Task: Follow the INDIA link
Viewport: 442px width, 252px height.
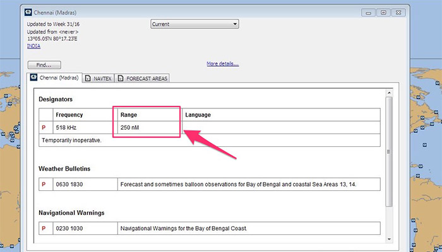Action: [x=34, y=45]
